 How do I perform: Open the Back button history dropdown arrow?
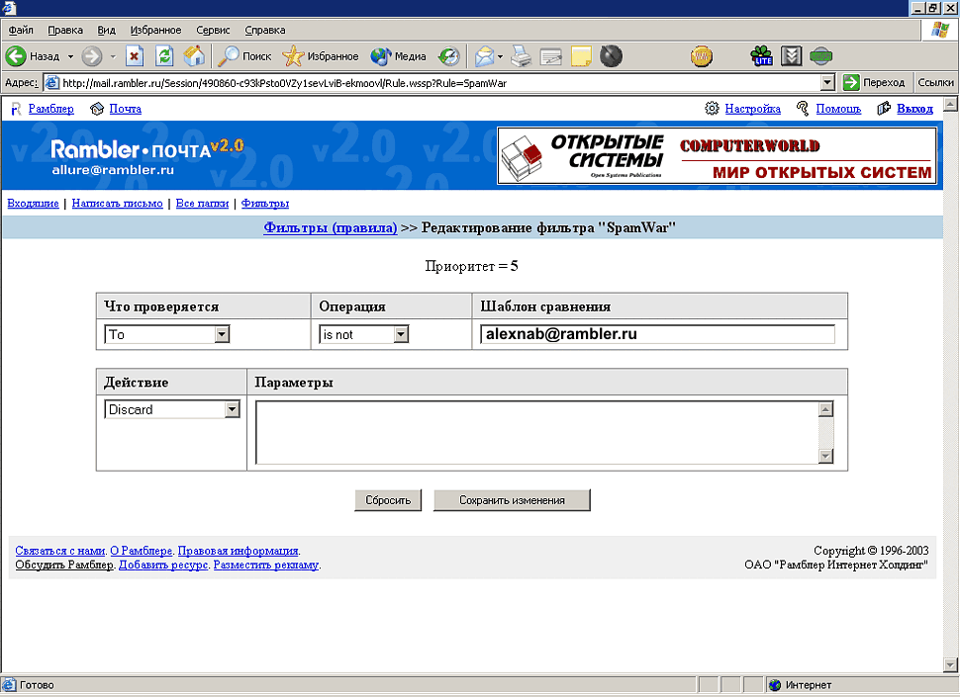click(x=70, y=56)
